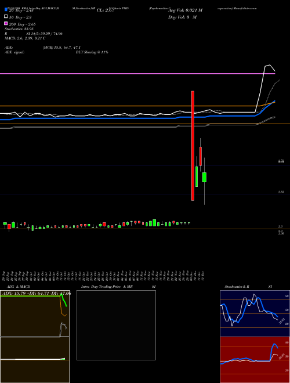This screenshot has height=383, width=290.
Task: Click the 'Stochastics: 33.93' readout
Action: (x=19, y=29)
